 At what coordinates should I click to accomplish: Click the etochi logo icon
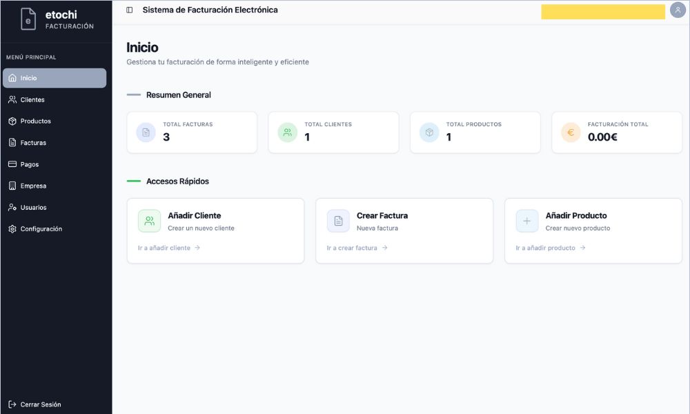tap(28, 19)
